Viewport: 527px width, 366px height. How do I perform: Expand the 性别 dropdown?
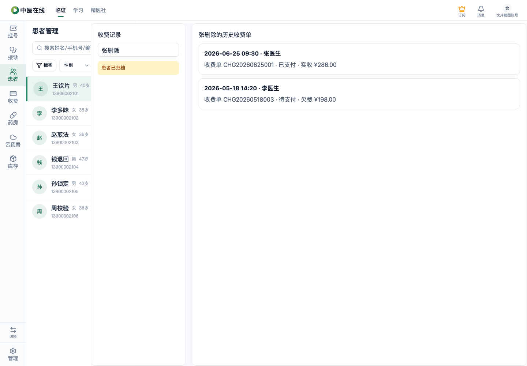75,65
